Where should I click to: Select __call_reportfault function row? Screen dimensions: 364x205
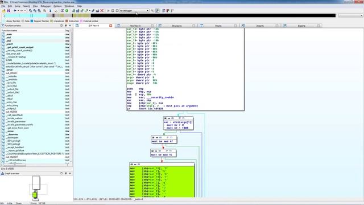tap(35, 115)
